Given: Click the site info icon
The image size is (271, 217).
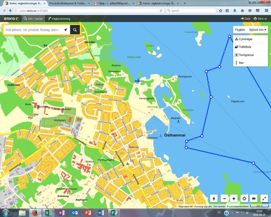Looking at the screenshot, I should [x=16, y=11].
